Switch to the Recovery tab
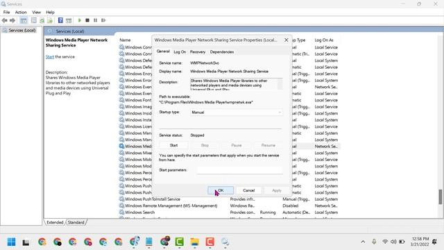Screen dimensions: 444x250 coord(198,52)
